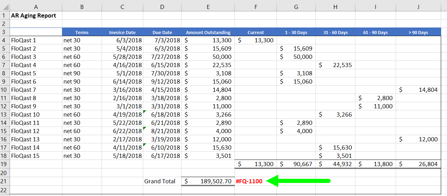
Task: Select row header 3
Action: point(5,32)
